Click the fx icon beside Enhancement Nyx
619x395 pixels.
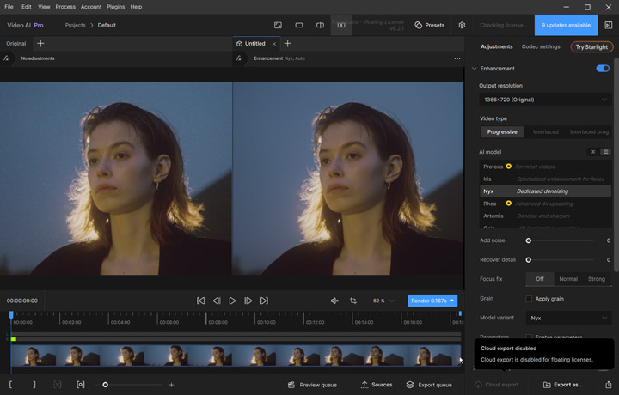click(238, 58)
